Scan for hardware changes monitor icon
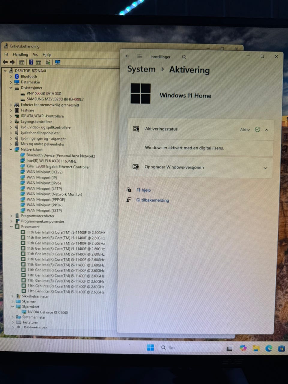 tap(58, 62)
